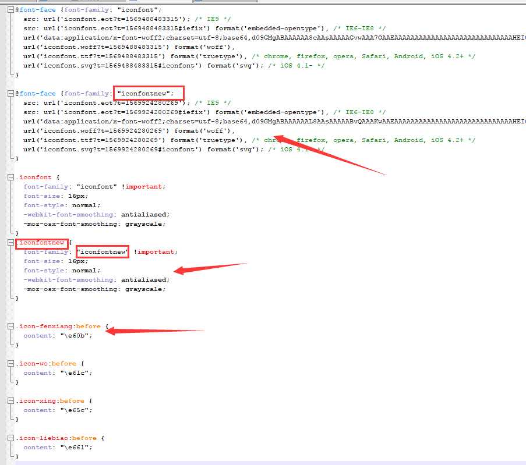This screenshot has height=465, width=526.
Task: Collapse the .iconfont rule fold marker
Action: pyautogui.click(x=10, y=178)
